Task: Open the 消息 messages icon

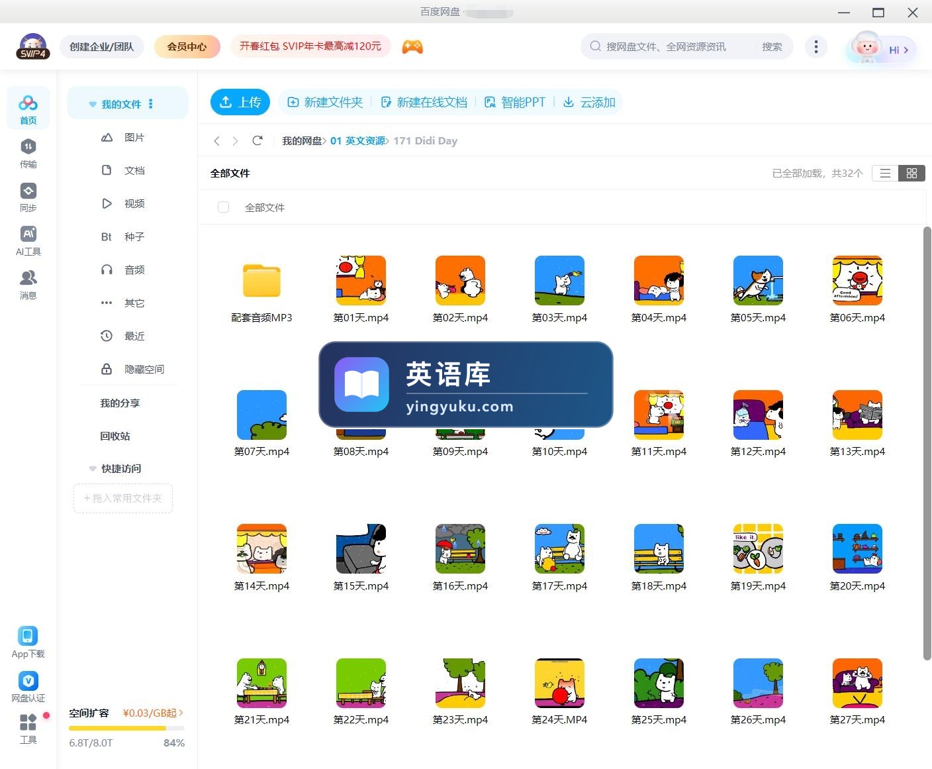Action: pyautogui.click(x=28, y=285)
